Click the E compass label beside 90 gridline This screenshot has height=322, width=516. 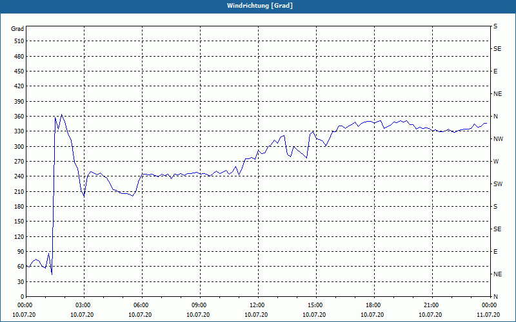pyautogui.click(x=495, y=252)
